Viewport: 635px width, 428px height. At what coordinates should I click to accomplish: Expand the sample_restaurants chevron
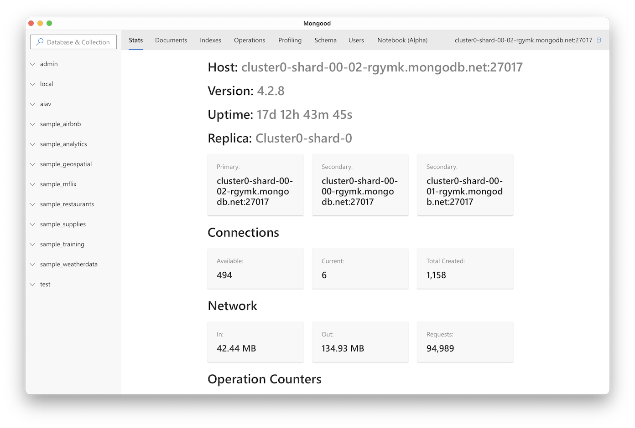[x=32, y=204]
